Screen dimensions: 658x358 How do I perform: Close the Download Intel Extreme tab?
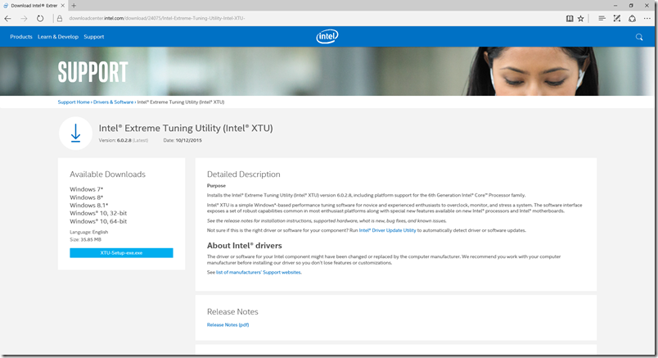click(x=62, y=6)
